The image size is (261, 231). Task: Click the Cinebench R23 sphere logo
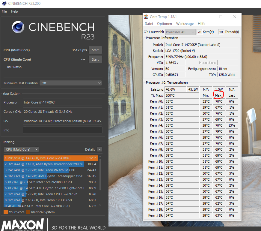18,27
